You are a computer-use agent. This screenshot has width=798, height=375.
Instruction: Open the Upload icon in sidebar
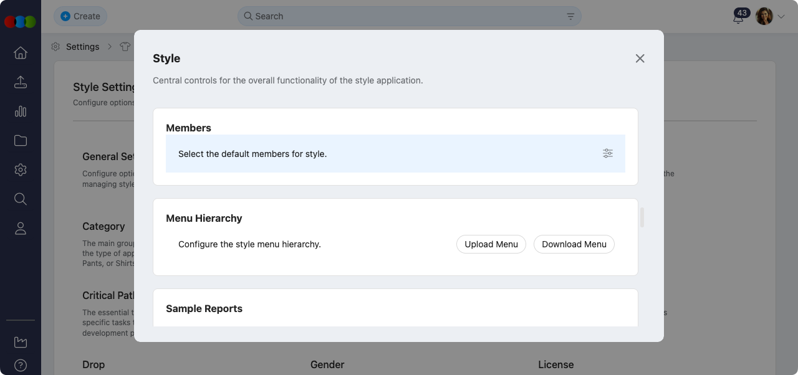tap(21, 82)
